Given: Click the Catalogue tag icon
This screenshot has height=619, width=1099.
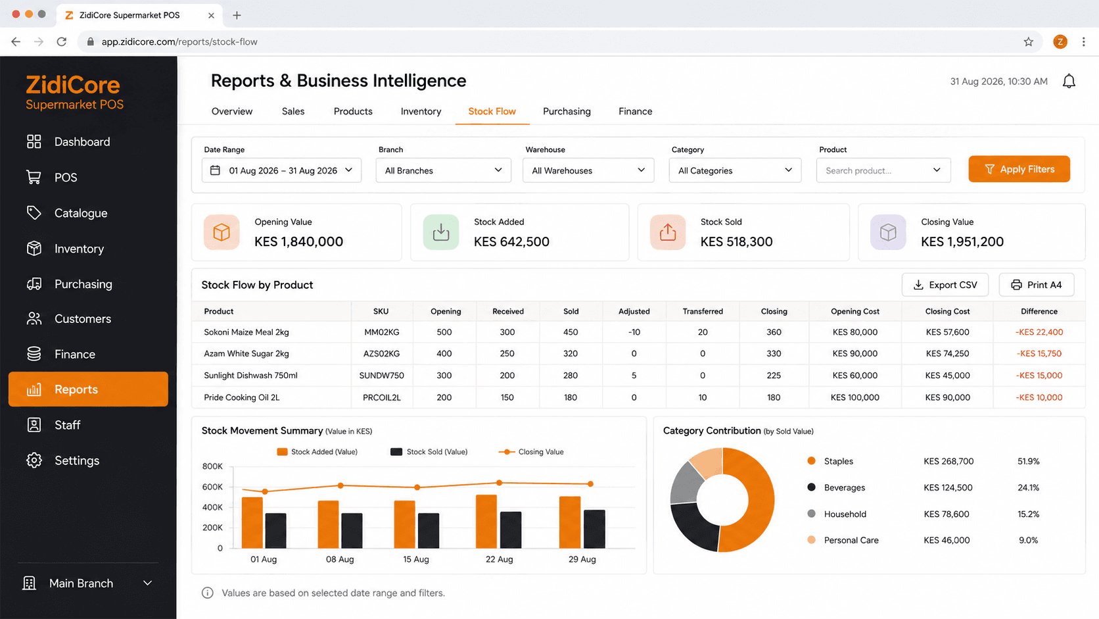Looking at the screenshot, I should pyautogui.click(x=34, y=212).
